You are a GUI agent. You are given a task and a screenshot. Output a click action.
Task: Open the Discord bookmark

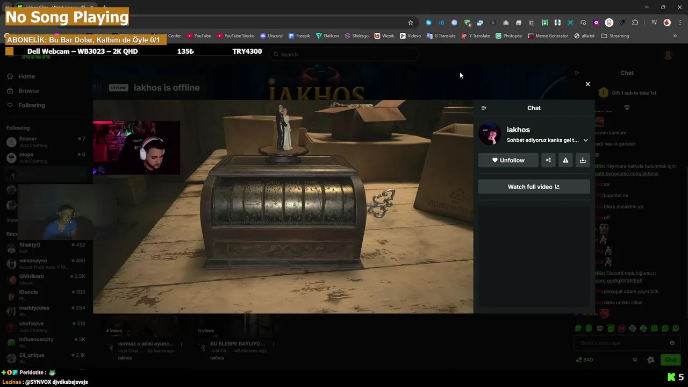click(271, 36)
